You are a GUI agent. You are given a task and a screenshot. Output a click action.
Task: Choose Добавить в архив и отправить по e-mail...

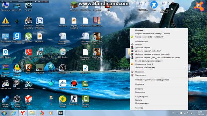159,54
